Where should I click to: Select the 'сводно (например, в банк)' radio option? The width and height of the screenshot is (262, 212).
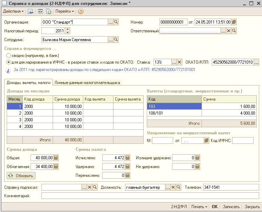8,56
